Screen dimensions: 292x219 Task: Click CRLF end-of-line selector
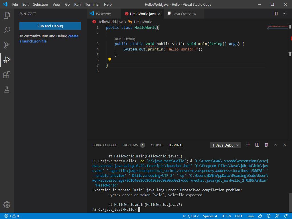tap(239, 216)
